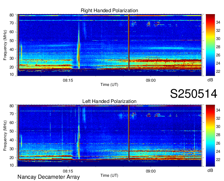Click the "dB" unit label under lower color bar
The height and width of the screenshot is (181, 224).
(x=210, y=170)
